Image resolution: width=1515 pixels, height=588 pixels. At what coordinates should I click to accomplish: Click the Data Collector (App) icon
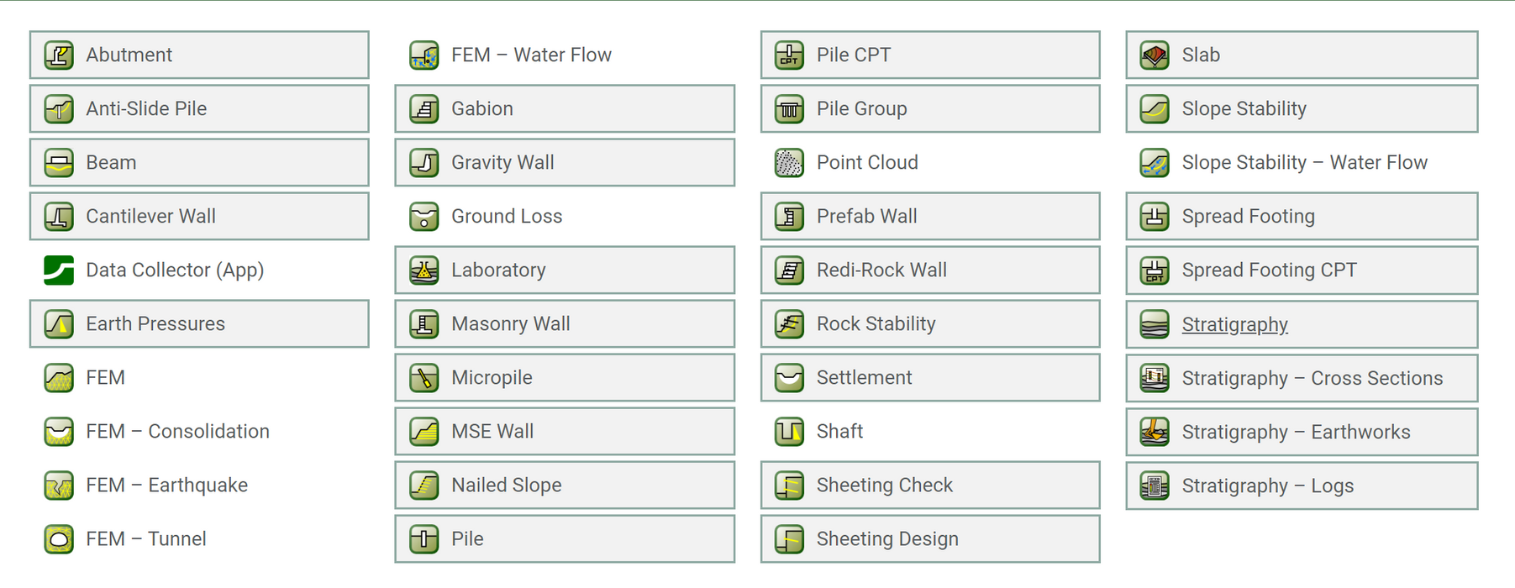point(59,270)
